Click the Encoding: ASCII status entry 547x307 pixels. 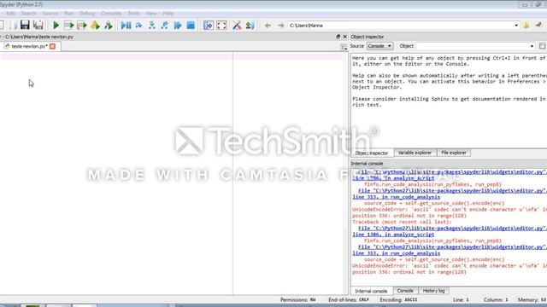(x=398, y=299)
